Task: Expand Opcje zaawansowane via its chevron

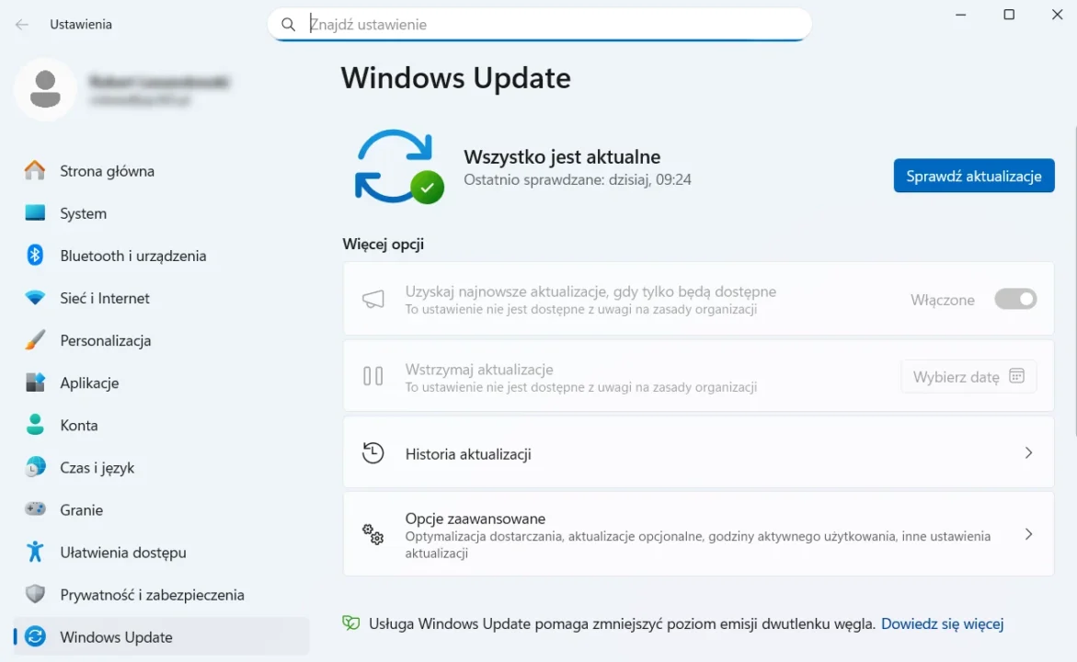Action: tap(1028, 534)
